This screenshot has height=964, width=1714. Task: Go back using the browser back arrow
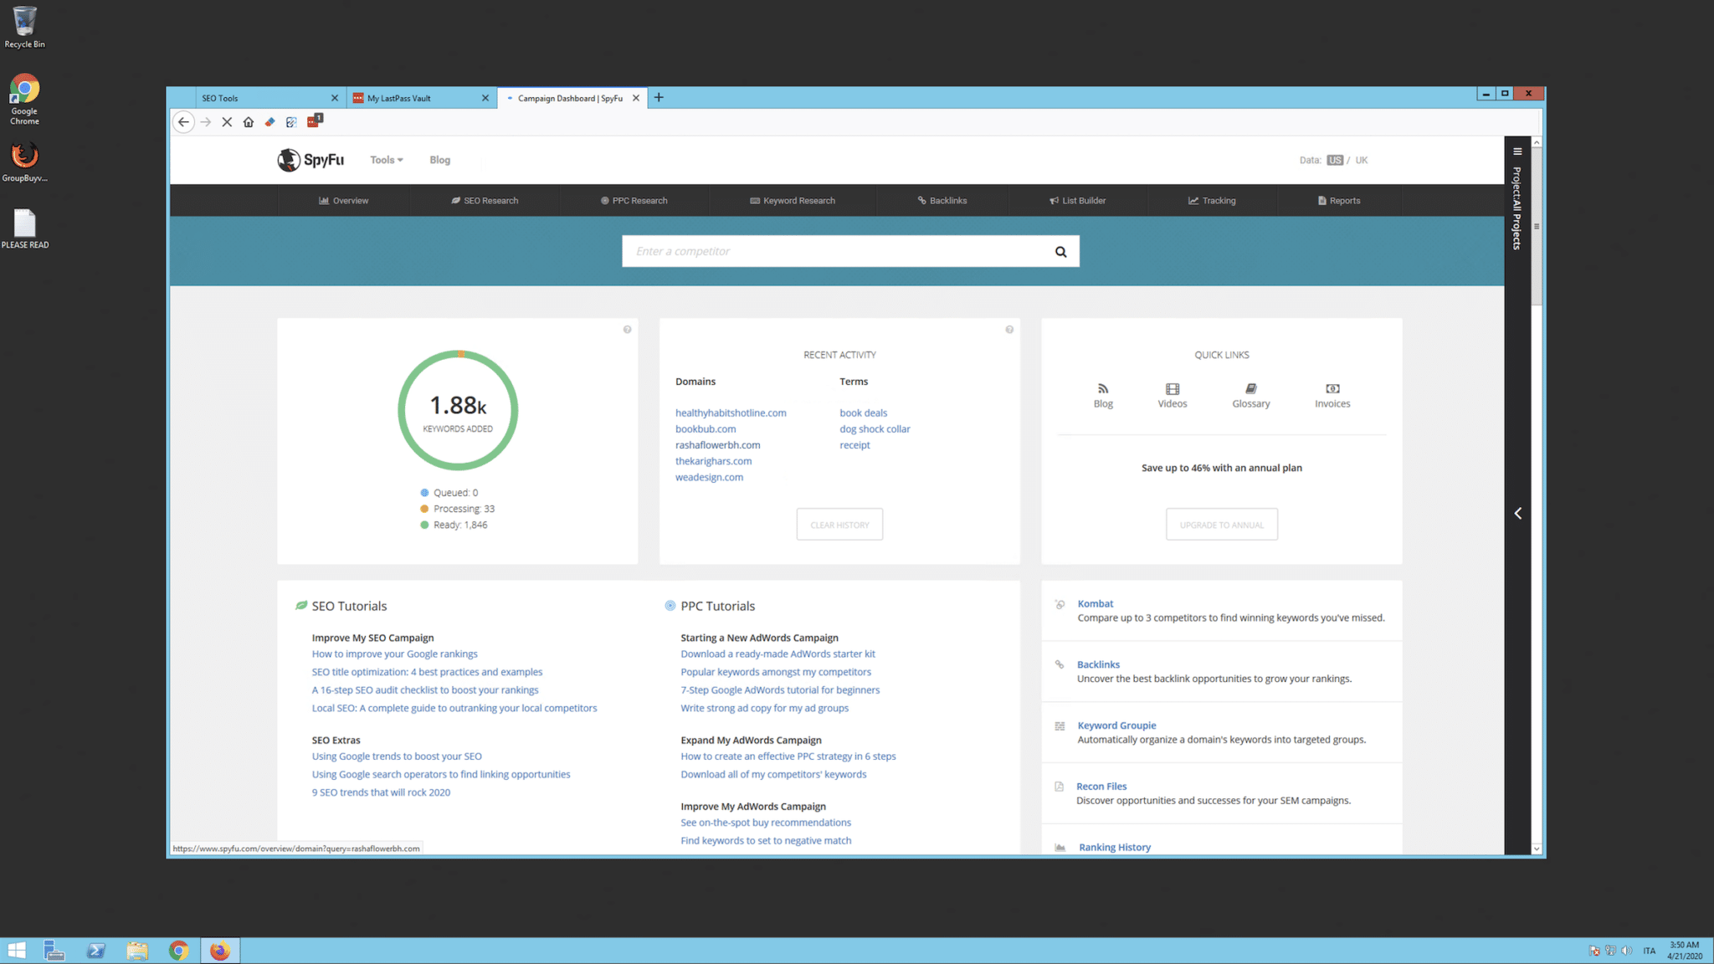pos(183,122)
